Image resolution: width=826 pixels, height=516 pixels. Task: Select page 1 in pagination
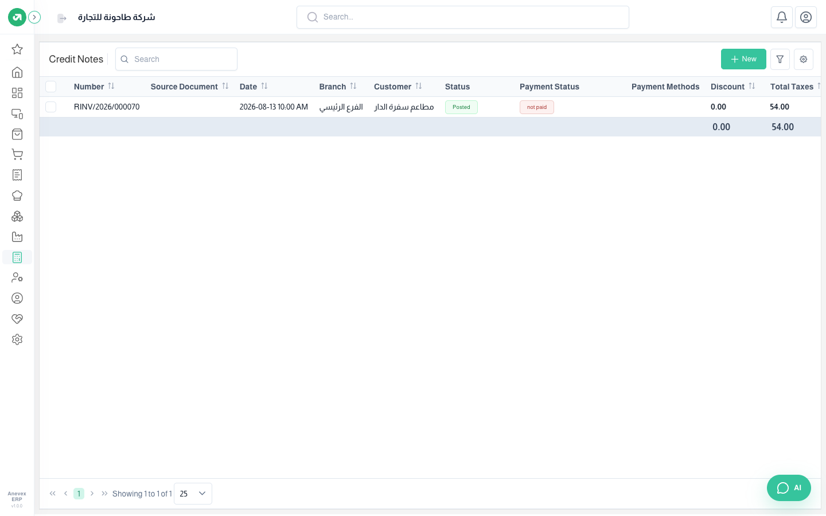(79, 494)
